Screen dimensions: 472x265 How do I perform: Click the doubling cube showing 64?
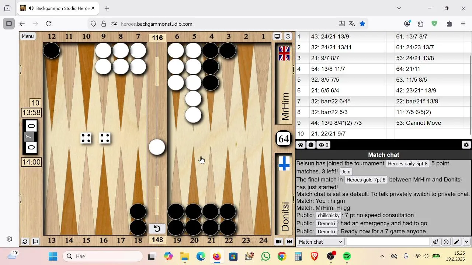coord(284,139)
